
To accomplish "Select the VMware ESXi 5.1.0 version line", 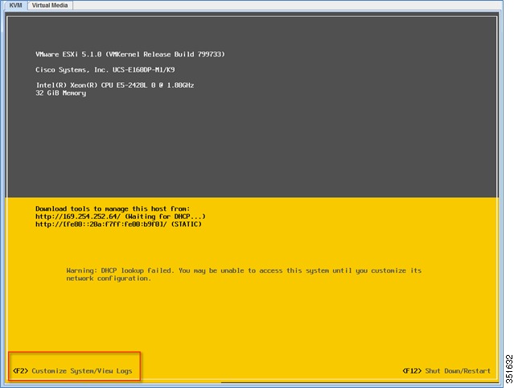I will (130, 54).
